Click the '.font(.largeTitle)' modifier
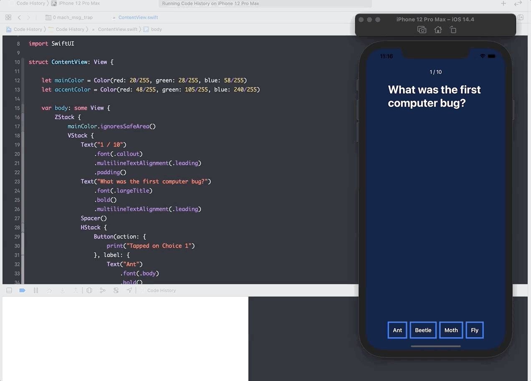Screen dimensions: 531x381 pyautogui.click(x=123, y=190)
